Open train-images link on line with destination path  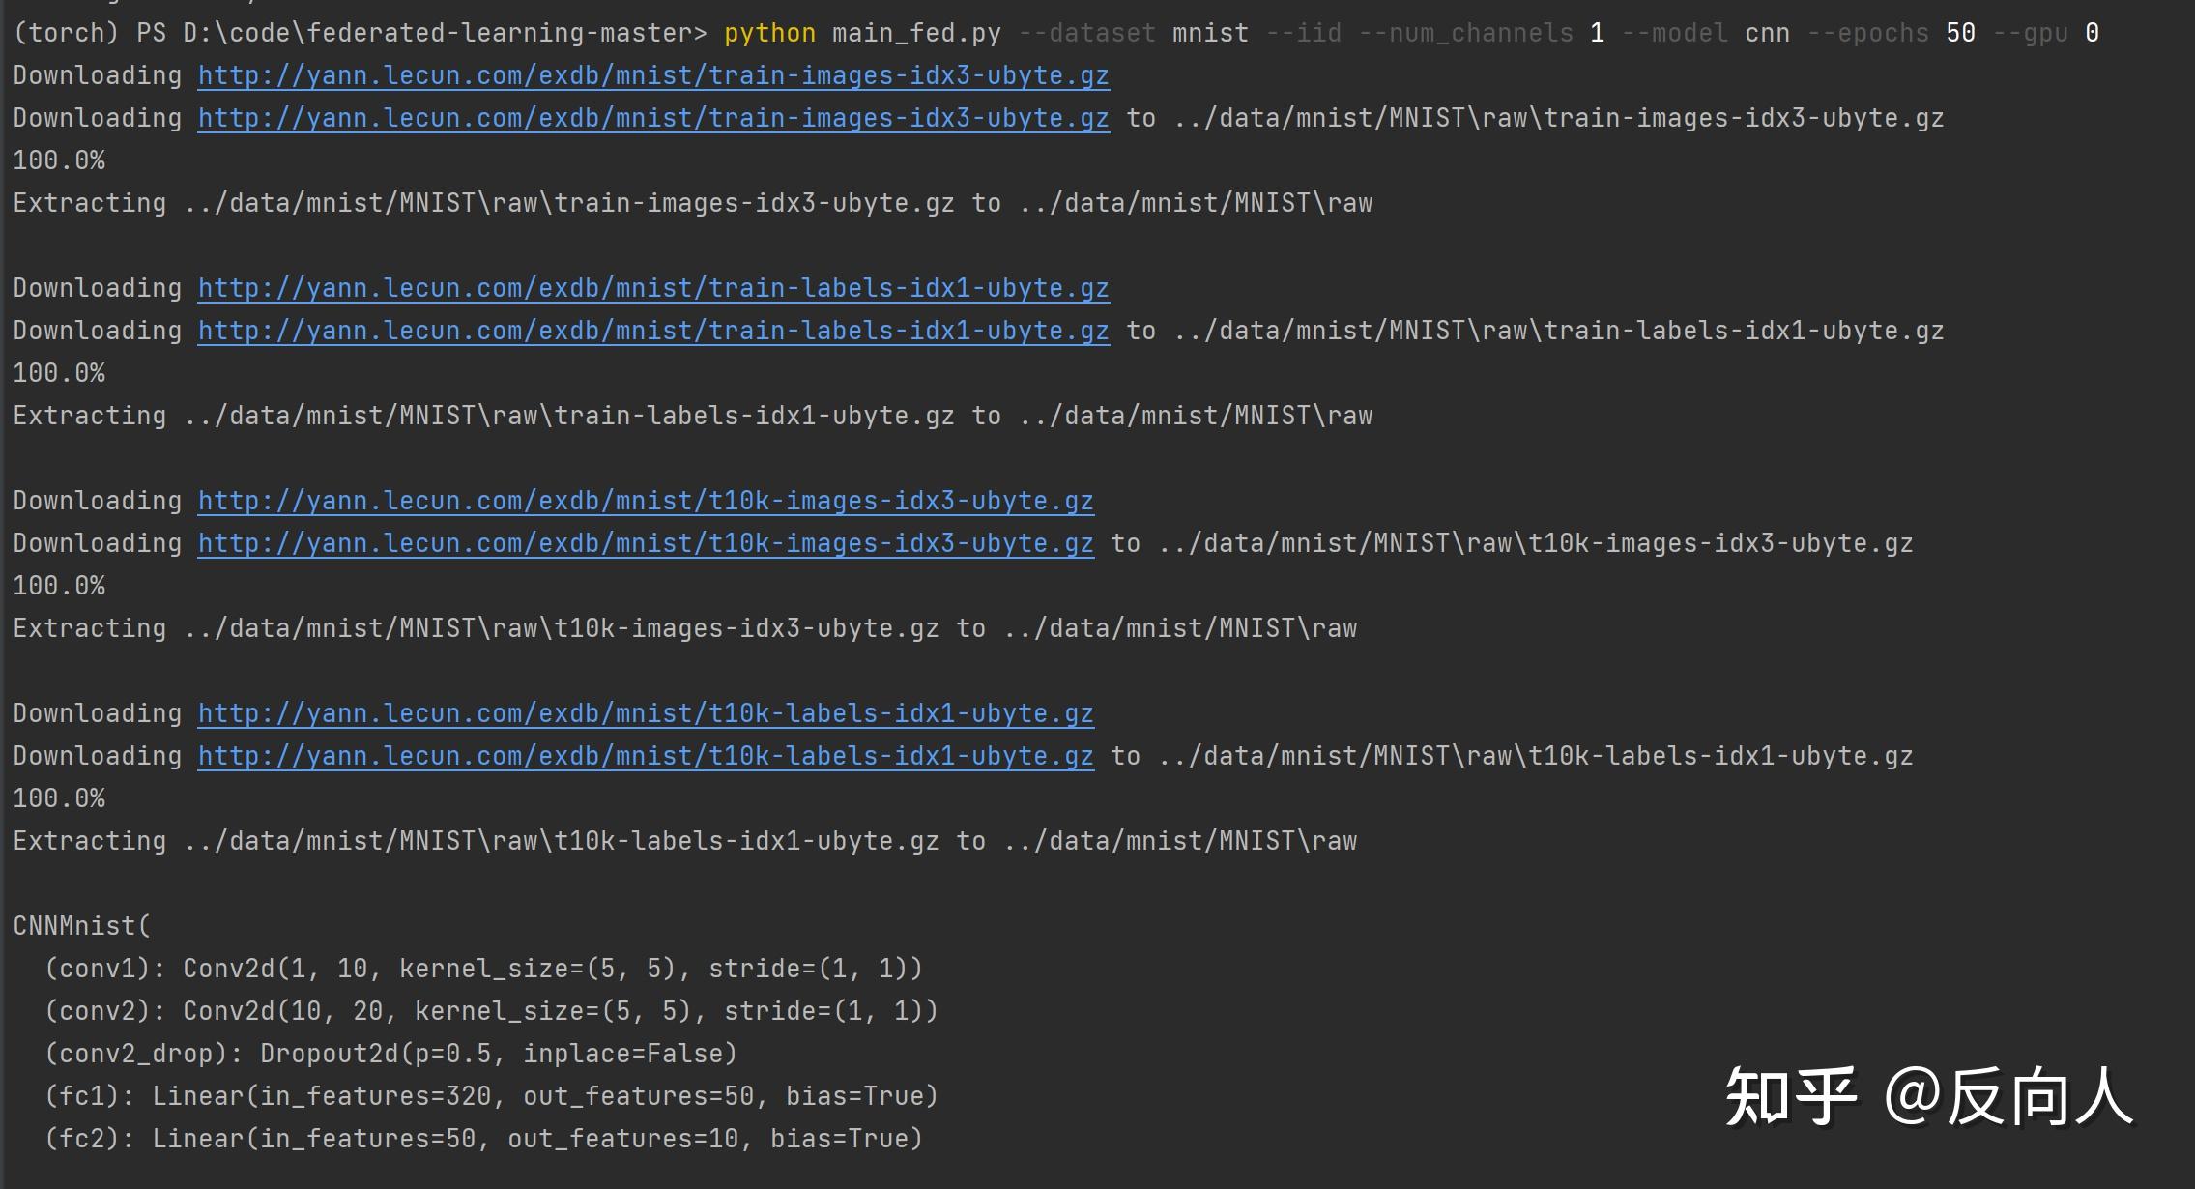tap(653, 118)
